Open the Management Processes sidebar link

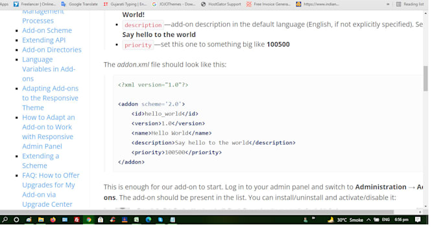coord(43,16)
